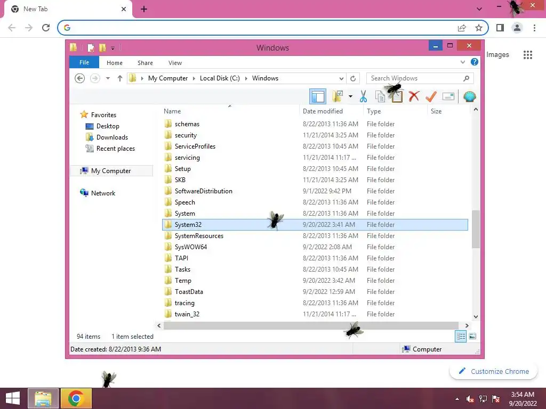Click My Computer in address breadcrumb
This screenshot has height=409, width=546.
click(168, 78)
